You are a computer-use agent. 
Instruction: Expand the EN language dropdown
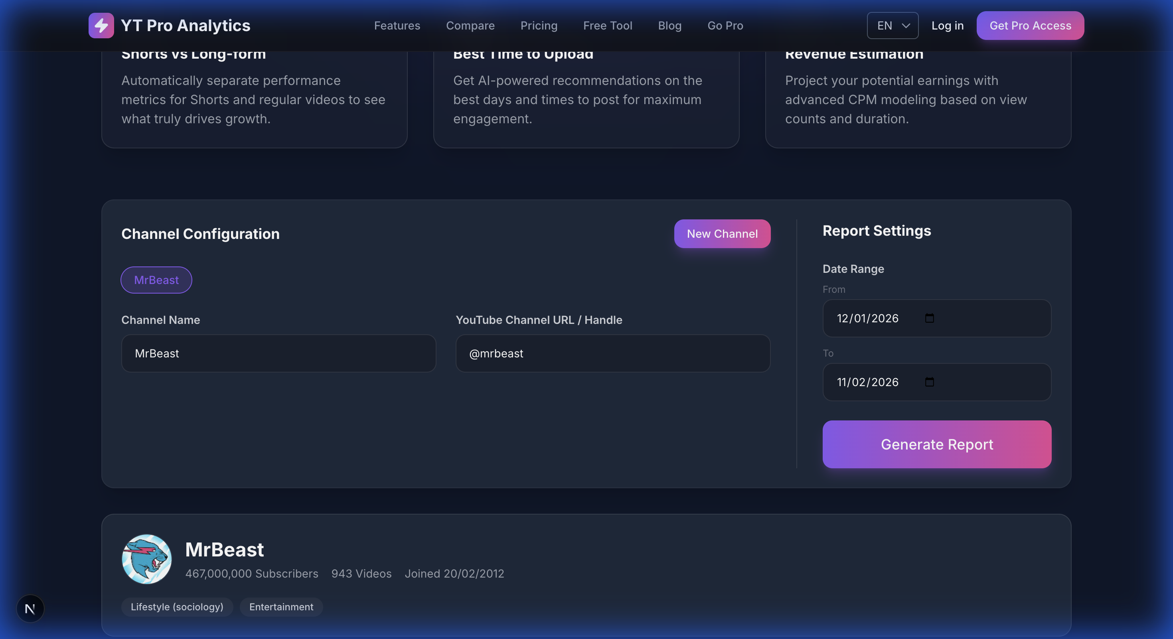[892, 26]
